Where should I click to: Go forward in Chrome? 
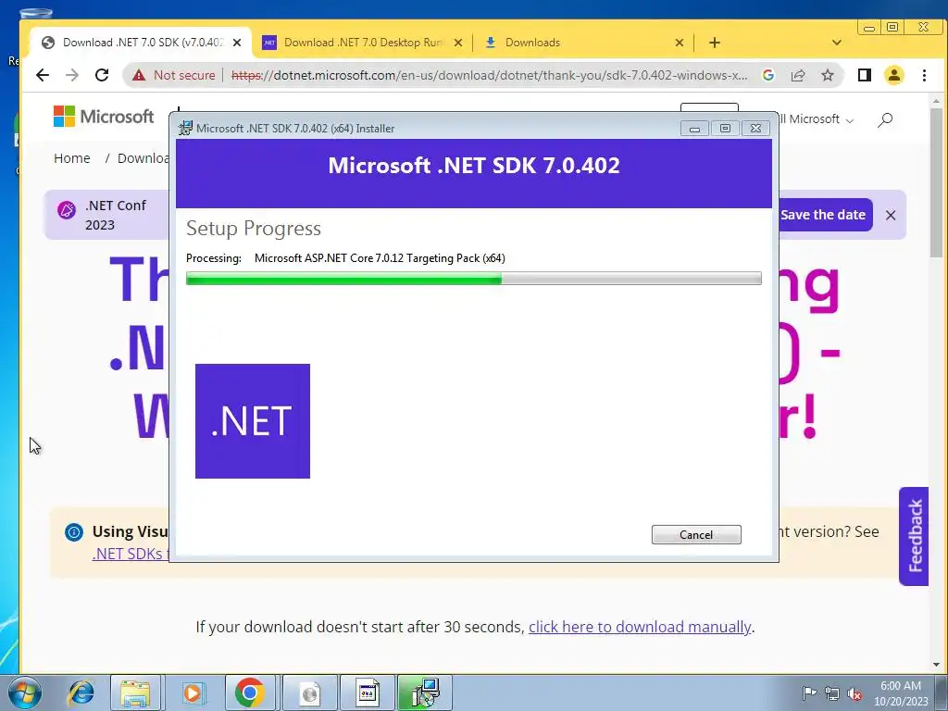72,75
